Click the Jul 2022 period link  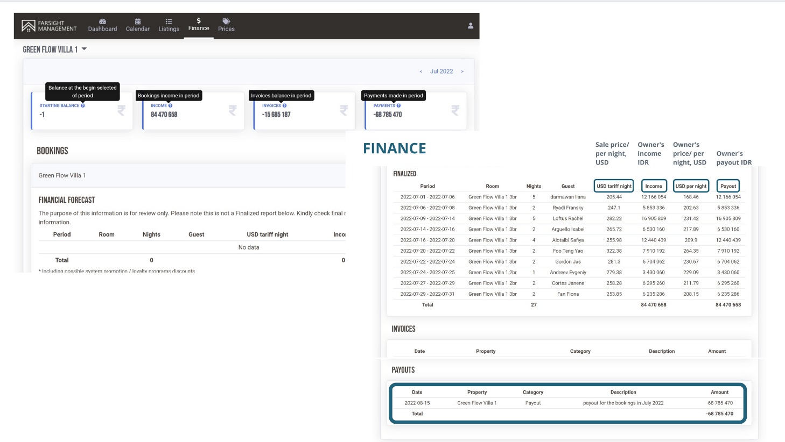coord(441,72)
